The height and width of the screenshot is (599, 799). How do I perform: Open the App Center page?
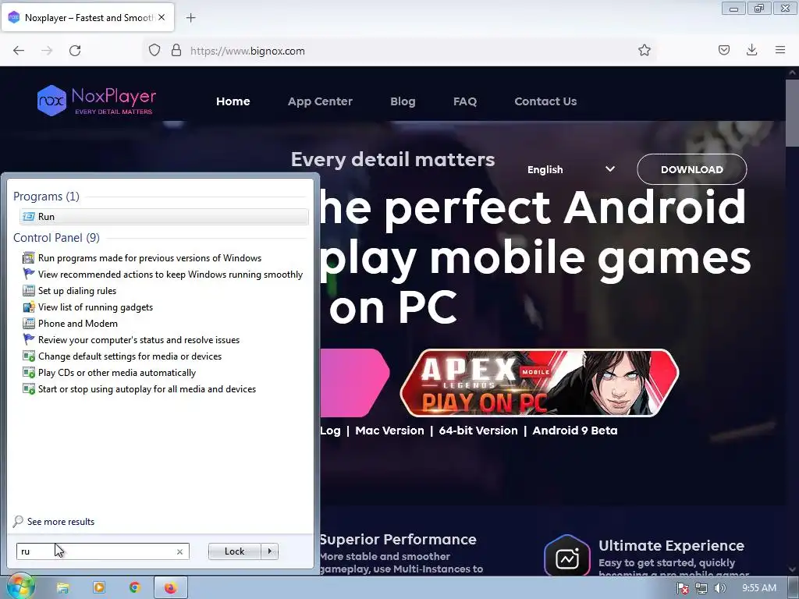pyautogui.click(x=320, y=101)
